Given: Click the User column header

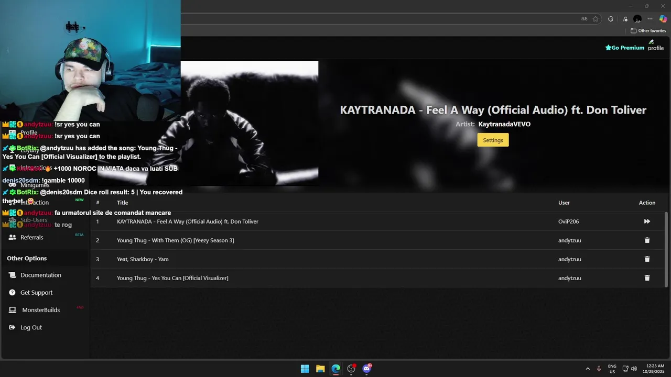Looking at the screenshot, I should tap(564, 203).
